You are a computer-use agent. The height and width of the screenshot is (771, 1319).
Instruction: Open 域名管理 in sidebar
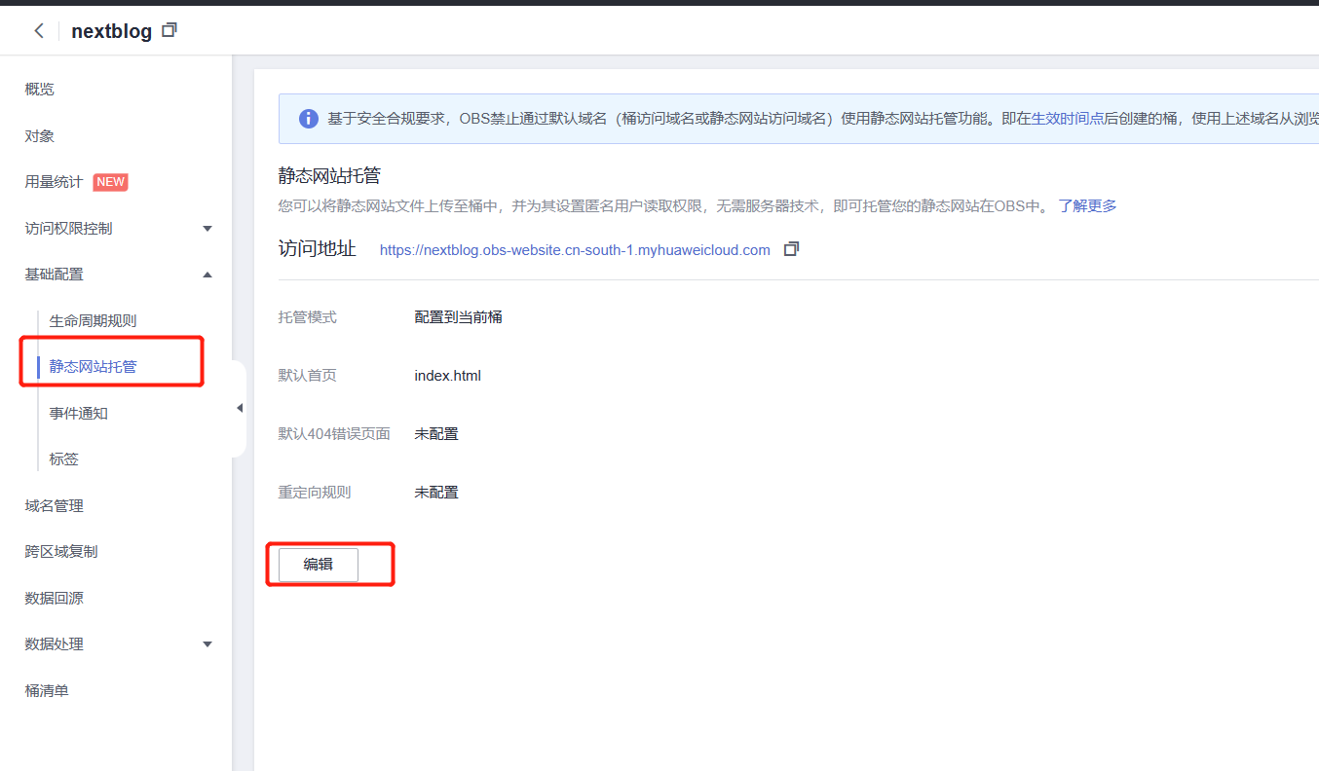click(x=55, y=506)
